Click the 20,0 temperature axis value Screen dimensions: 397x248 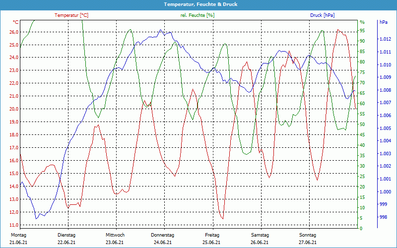[14, 109]
